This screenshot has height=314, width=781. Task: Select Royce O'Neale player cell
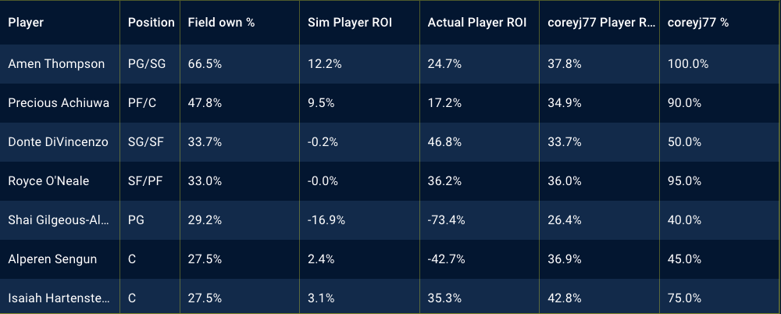point(48,181)
